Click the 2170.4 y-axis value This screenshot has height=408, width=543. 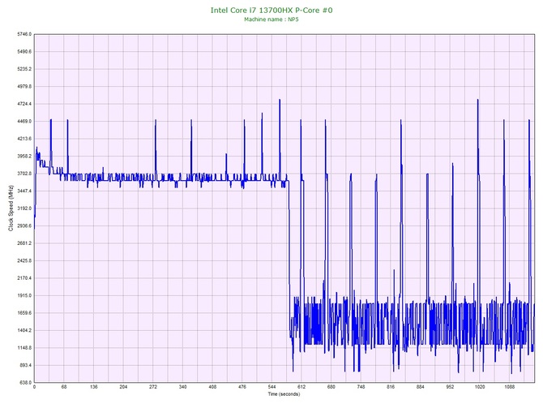(x=24, y=278)
